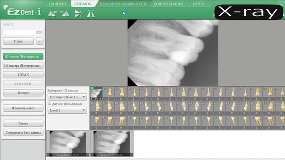
Task: Select tooth 15 in the upper chart
Action: 133,93
